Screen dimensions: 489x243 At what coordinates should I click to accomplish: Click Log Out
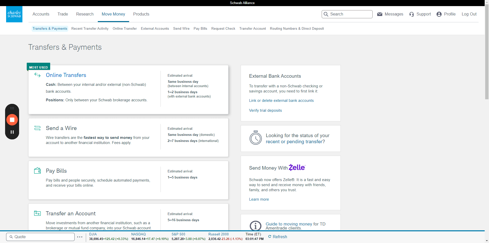[469, 14]
